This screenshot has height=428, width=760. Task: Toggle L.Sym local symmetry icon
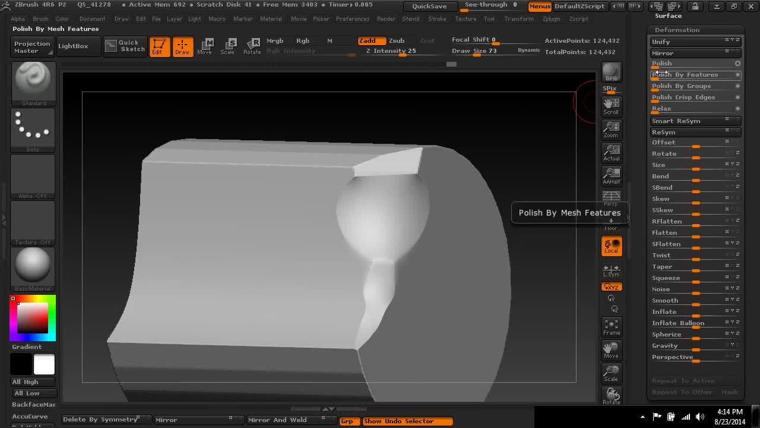(x=611, y=270)
